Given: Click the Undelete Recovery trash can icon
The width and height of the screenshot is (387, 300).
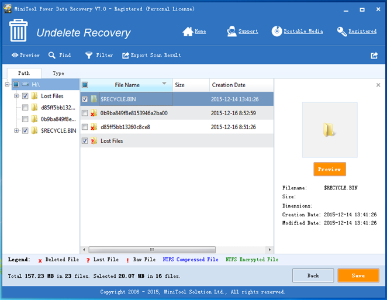Looking at the screenshot, I should click(x=18, y=30).
